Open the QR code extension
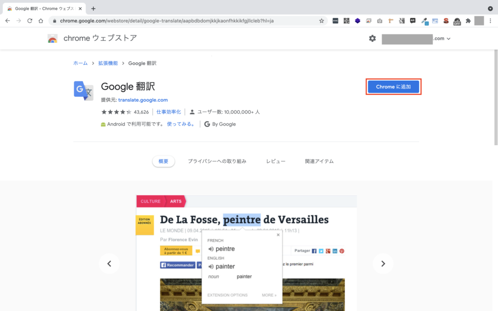Image resolution: width=498 pixels, height=311 pixels. click(346, 20)
